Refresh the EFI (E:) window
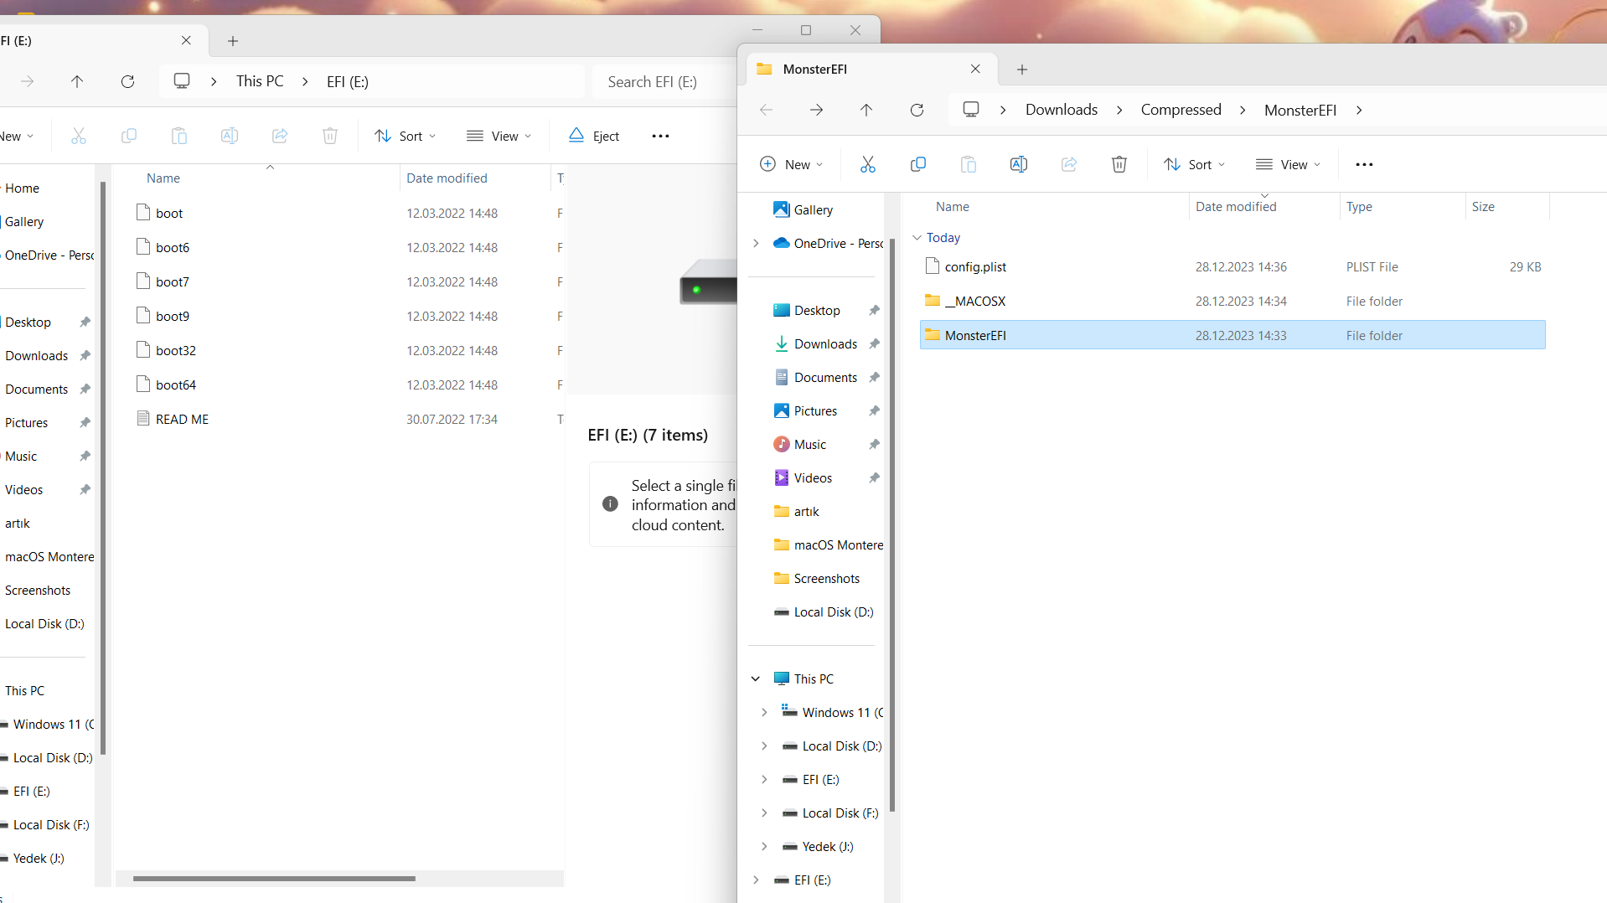Screen dimensions: 1607x903 127,81
